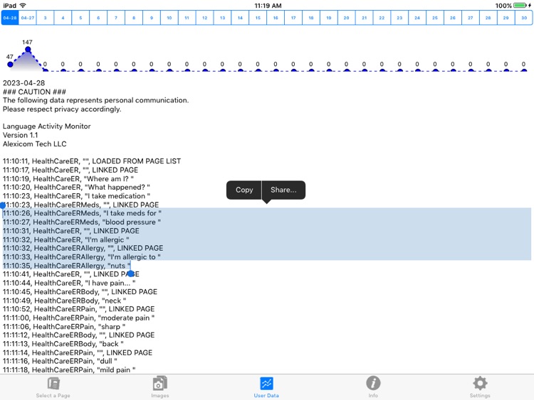The height and width of the screenshot is (400, 534).
Task: Click the log line "I have pain..."
Action: 69,283
